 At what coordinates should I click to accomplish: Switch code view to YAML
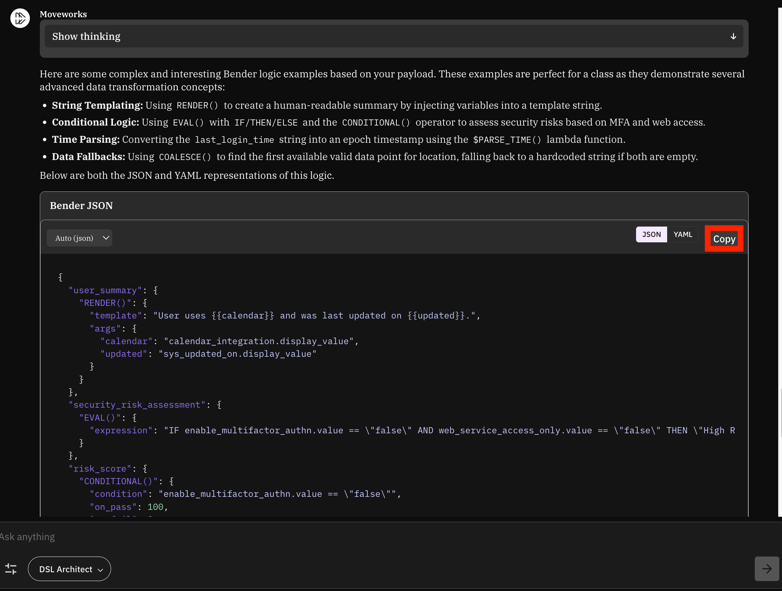tap(682, 235)
